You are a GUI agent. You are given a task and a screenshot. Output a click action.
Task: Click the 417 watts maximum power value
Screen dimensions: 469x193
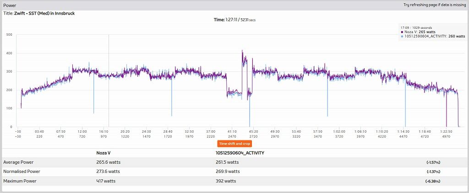(106, 181)
